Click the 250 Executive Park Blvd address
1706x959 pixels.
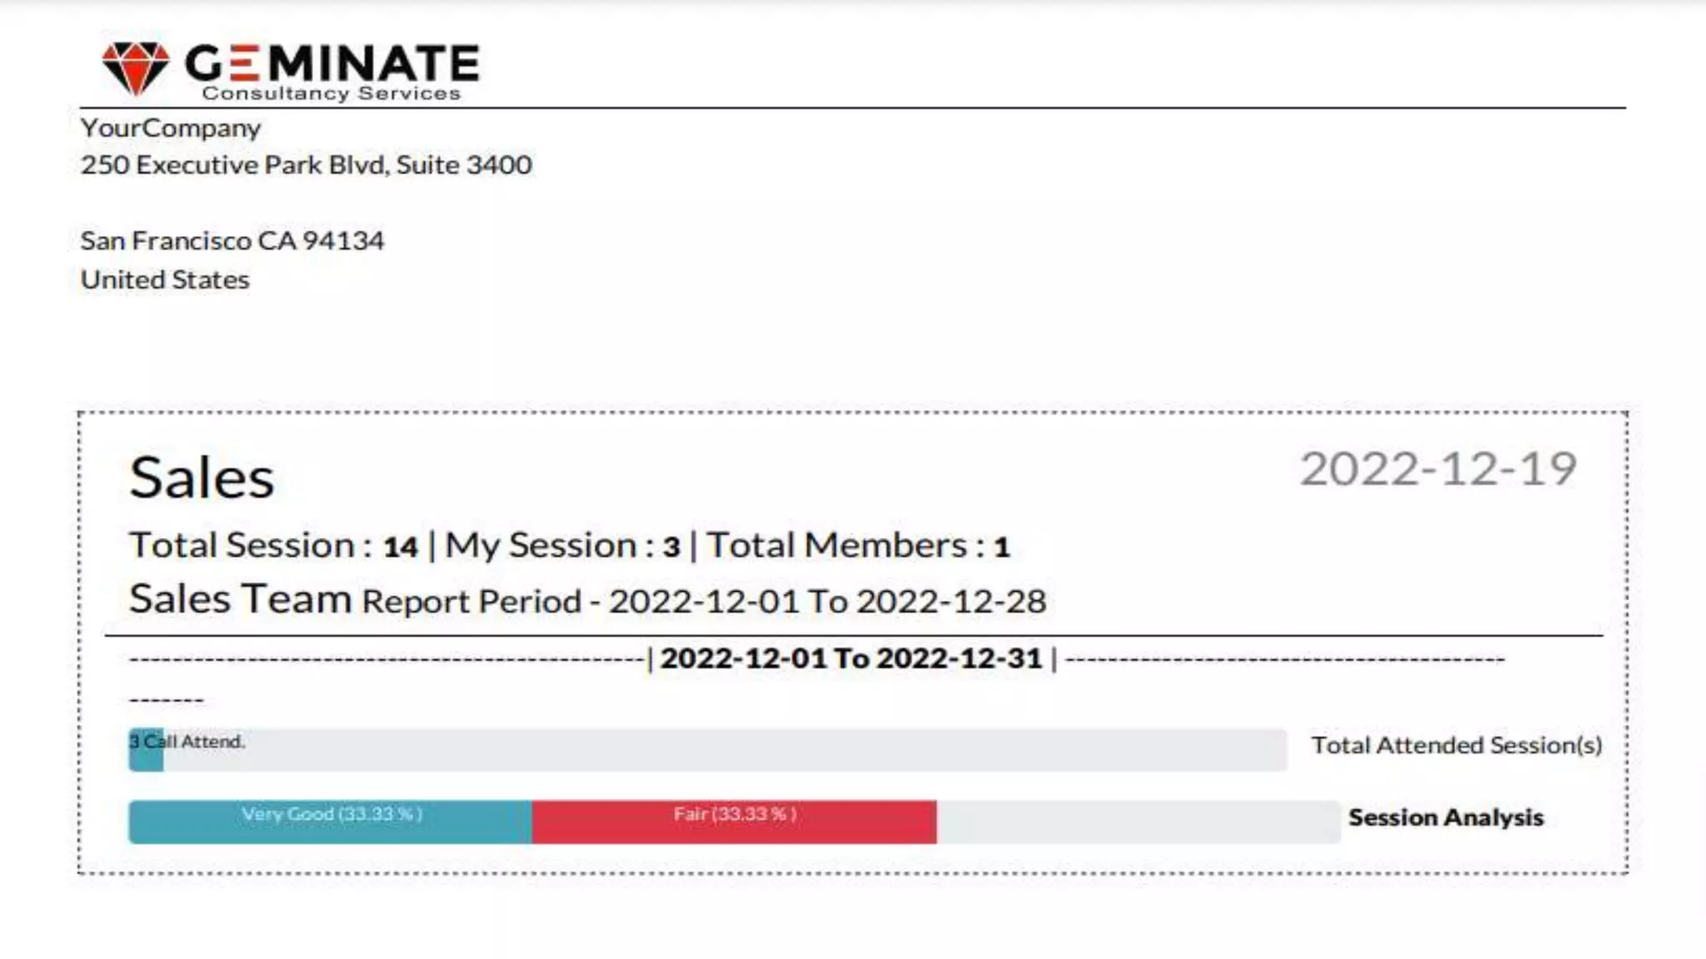pyautogui.click(x=306, y=165)
